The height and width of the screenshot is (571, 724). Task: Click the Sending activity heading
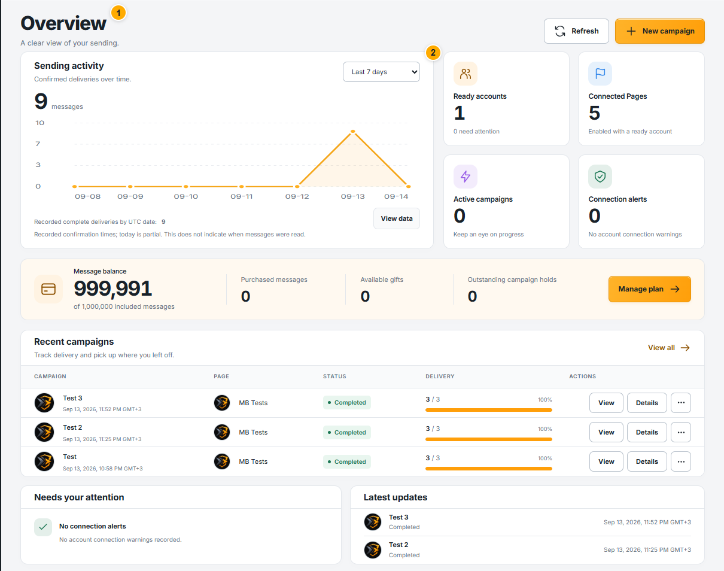(69, 66)
